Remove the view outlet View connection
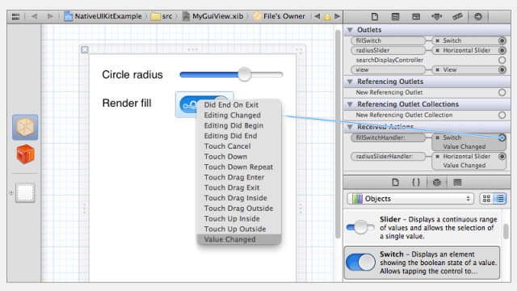 click(x=438, y=70)
